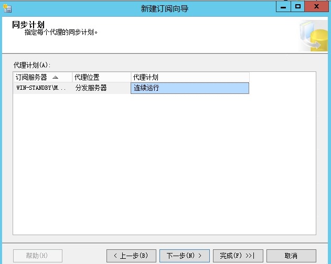
Task: Click the 代理计划(A) label above grid
Action: [31, 65]
